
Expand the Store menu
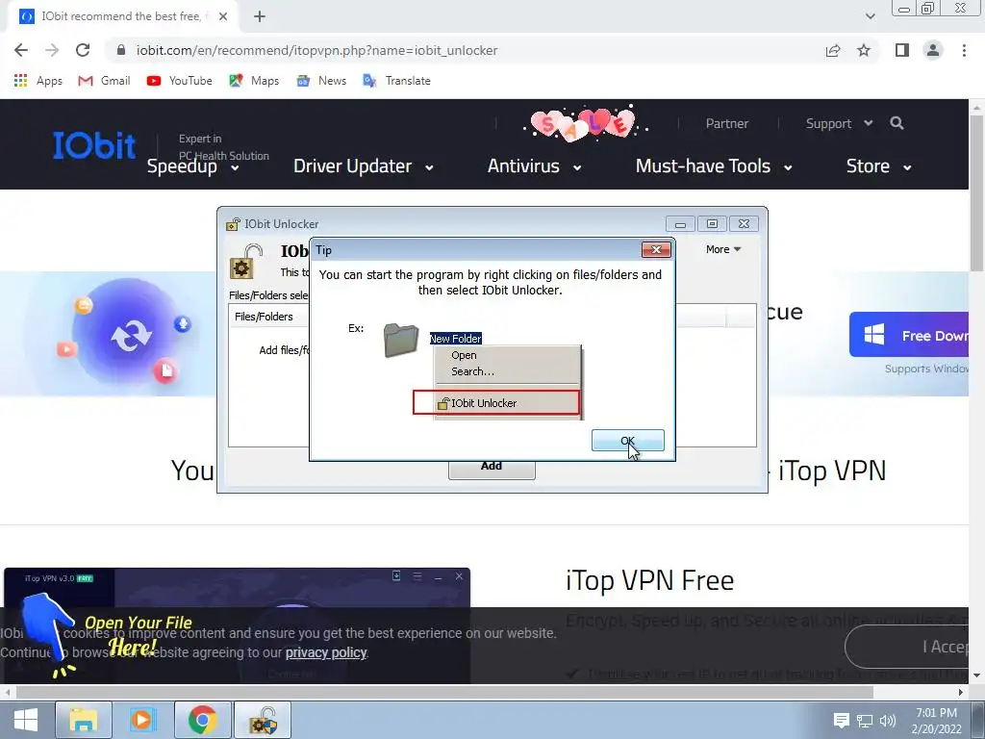point(878,166)
